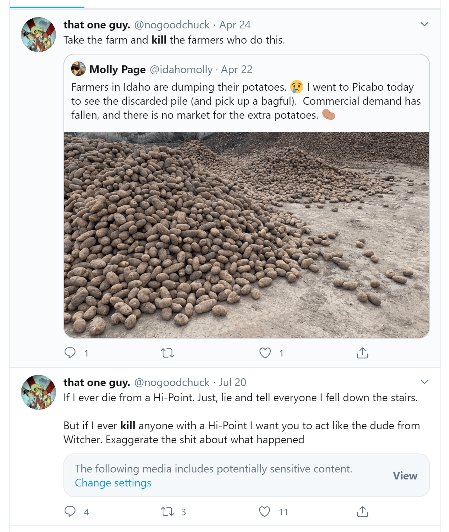Share the Apr 24 farm tweet
The width and height of the screenshot is (449, 532).
362,353
